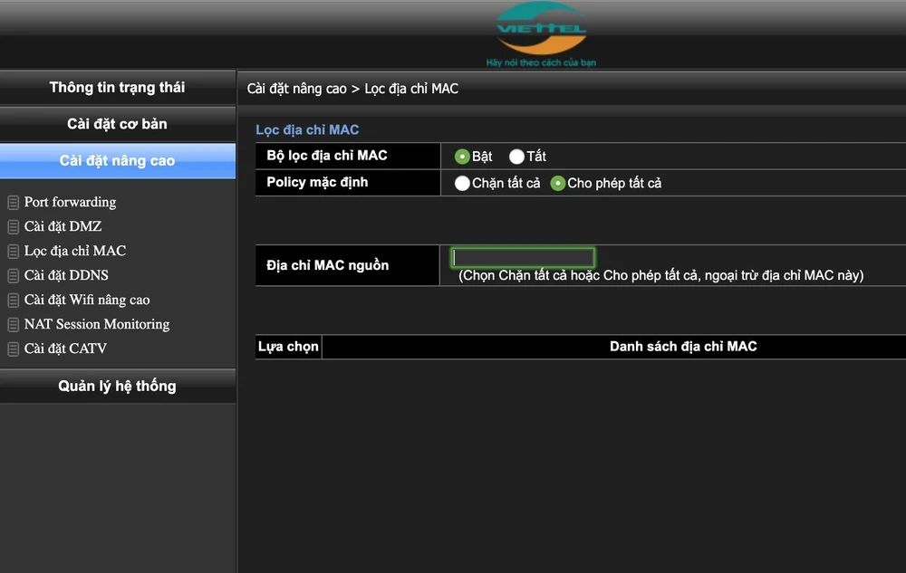The image size is (906, 573).
Task: Open the Cài đặt Wifi nâng cao link
Action: (87, 300)
